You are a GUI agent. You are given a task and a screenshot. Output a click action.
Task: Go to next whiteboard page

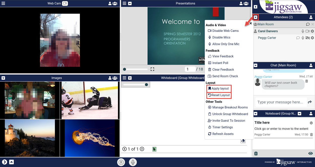(142, 149)
